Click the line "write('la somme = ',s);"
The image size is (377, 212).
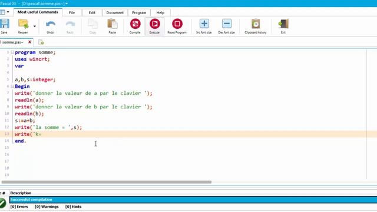pyautogui.click(x=48, y=127)
